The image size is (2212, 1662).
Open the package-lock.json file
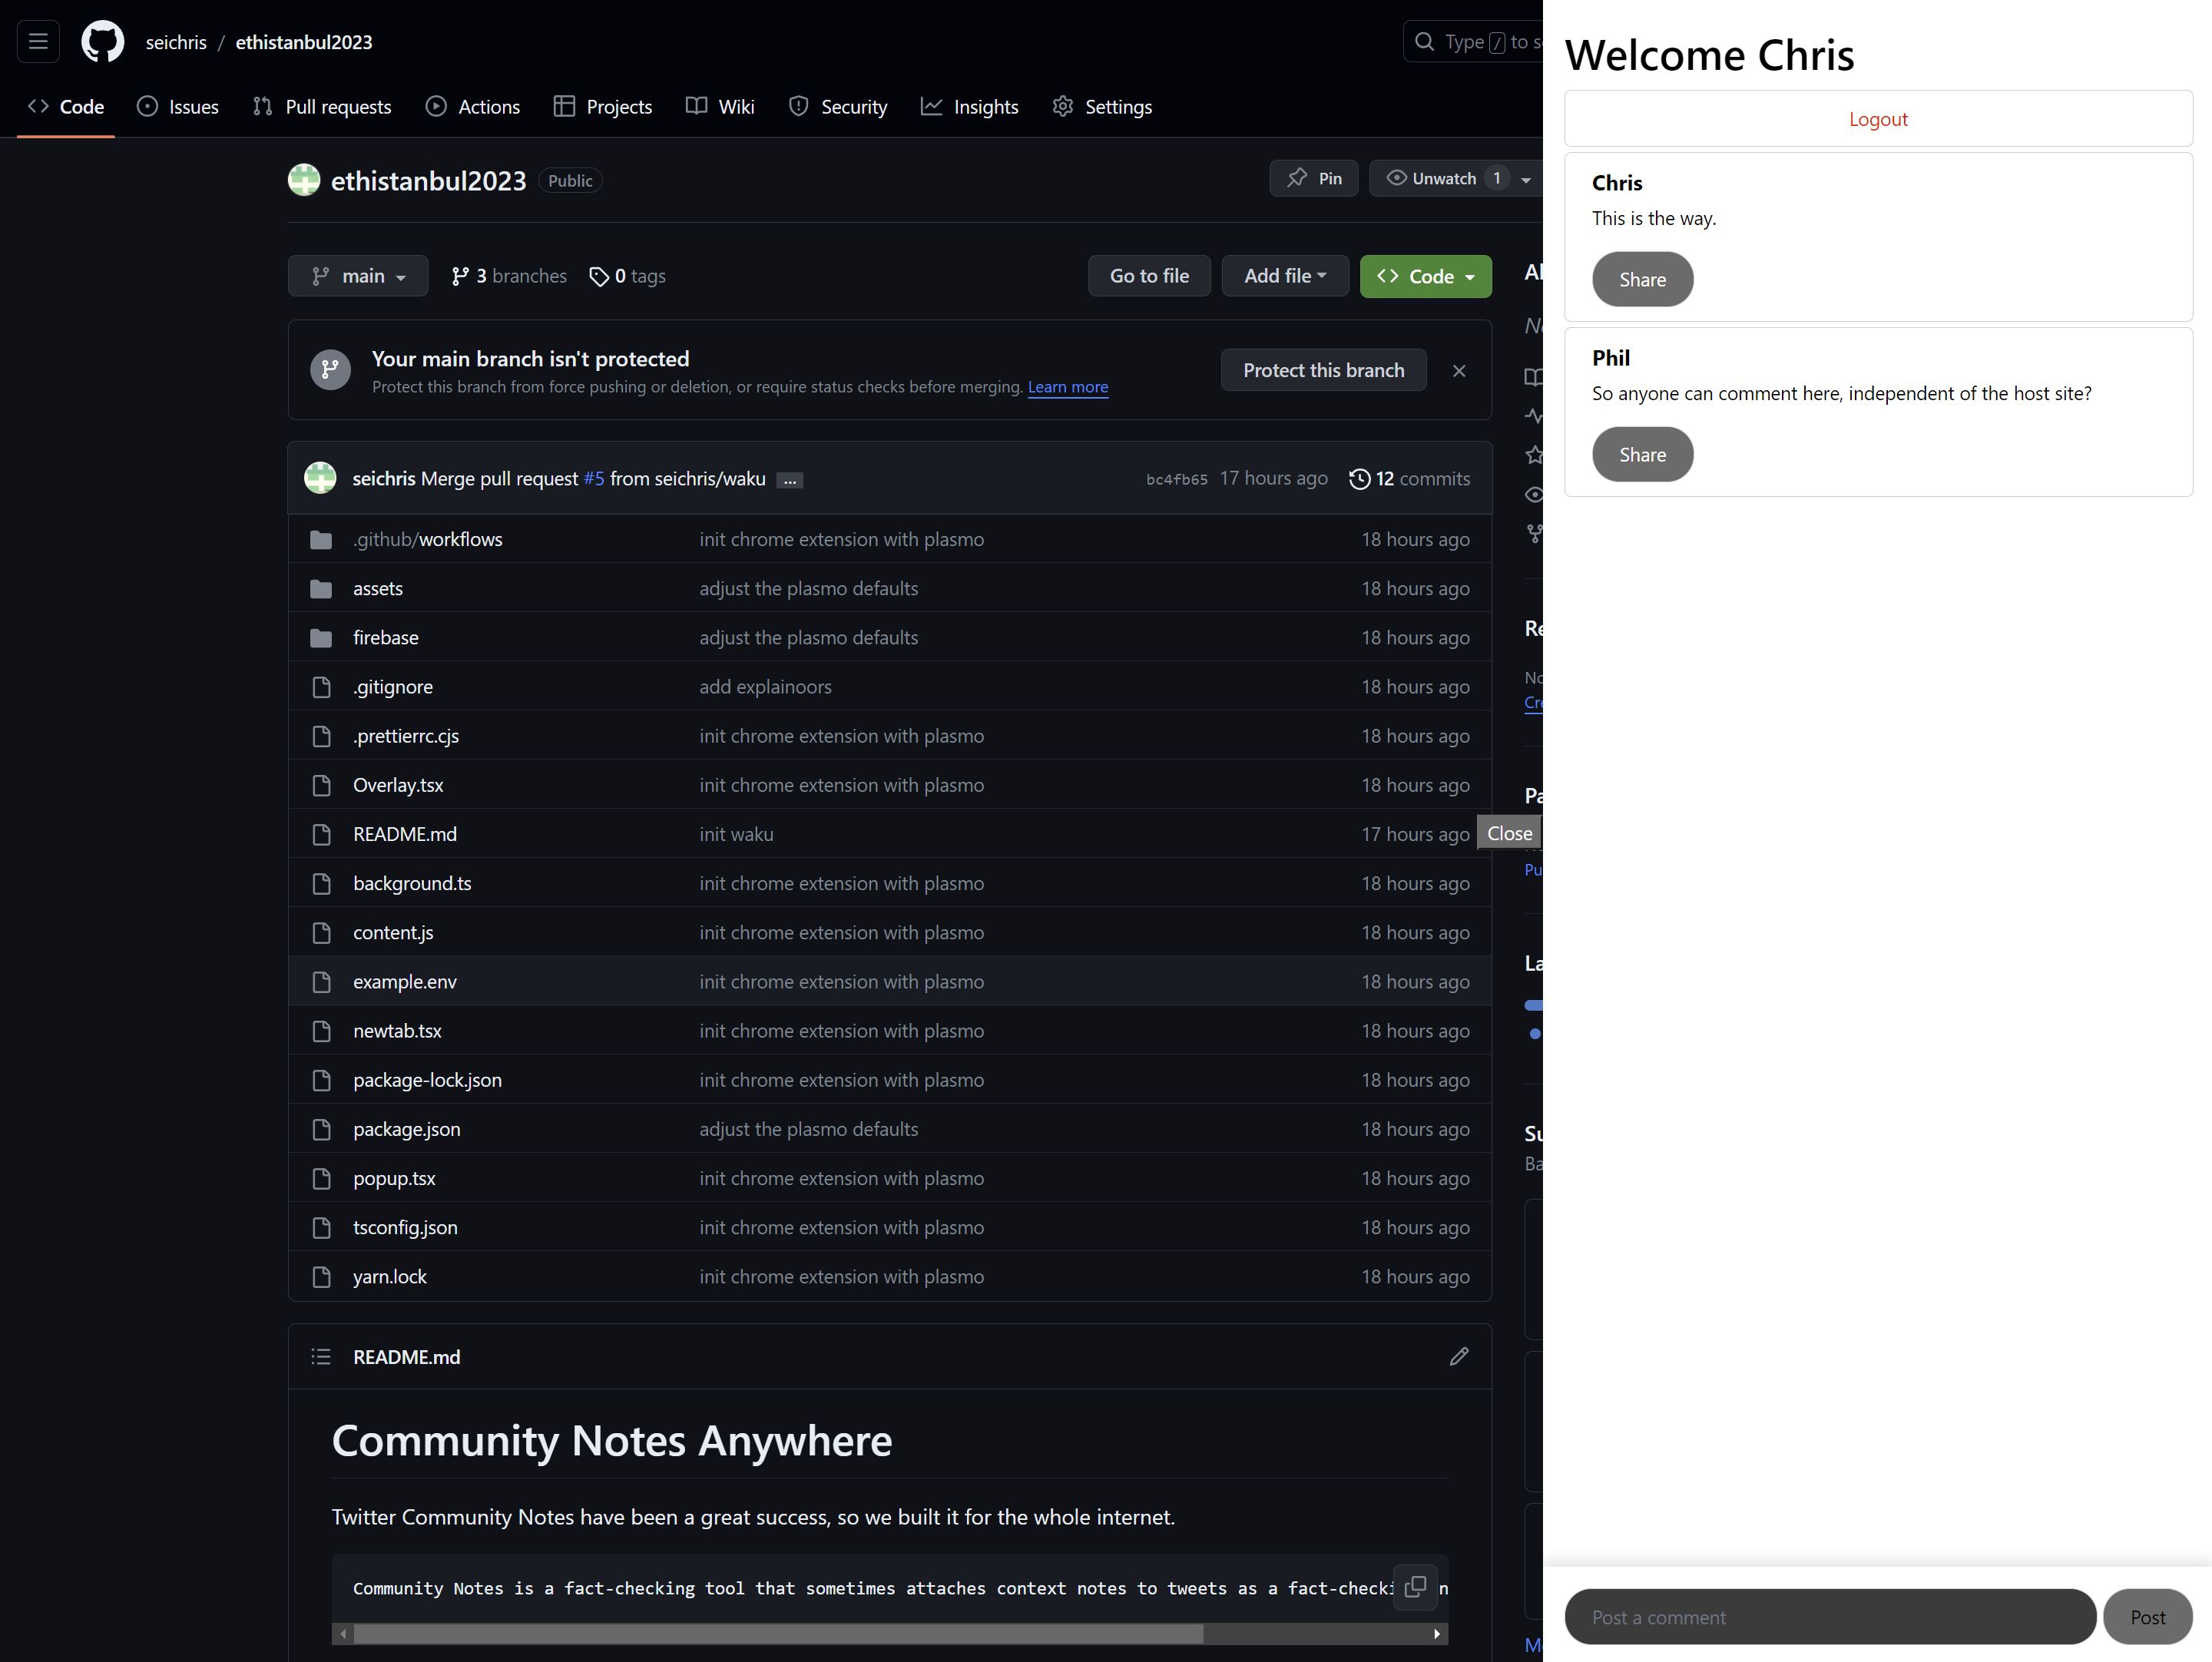point(427,1080)
